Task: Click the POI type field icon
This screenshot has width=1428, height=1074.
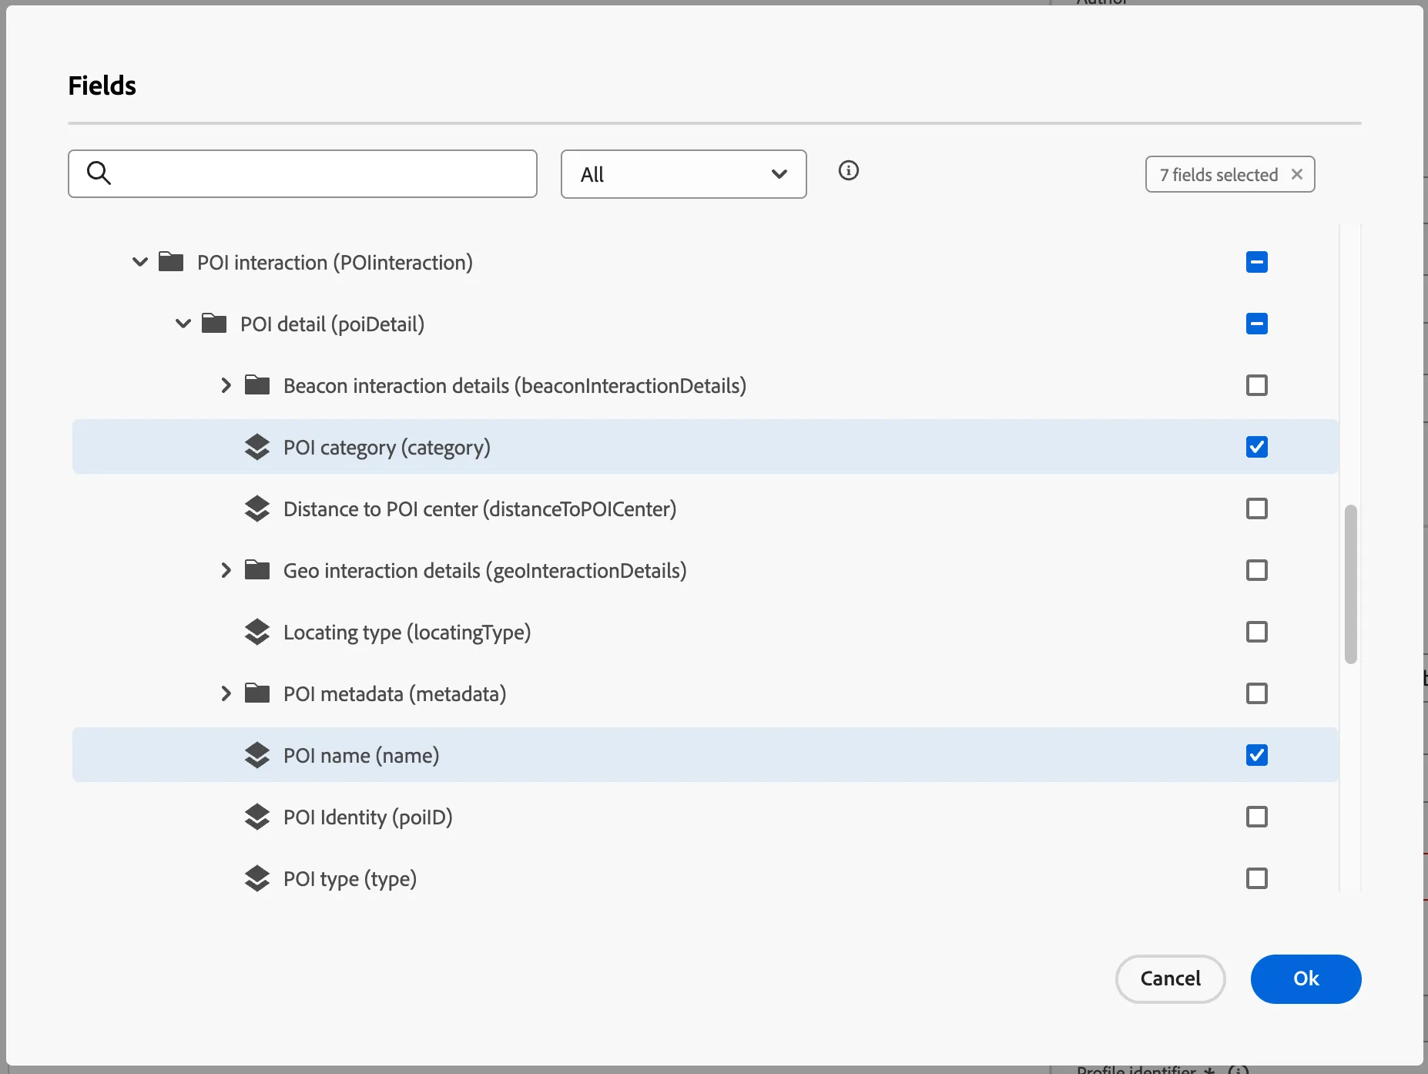Action: pyautogui.click(x=257, y=878)
